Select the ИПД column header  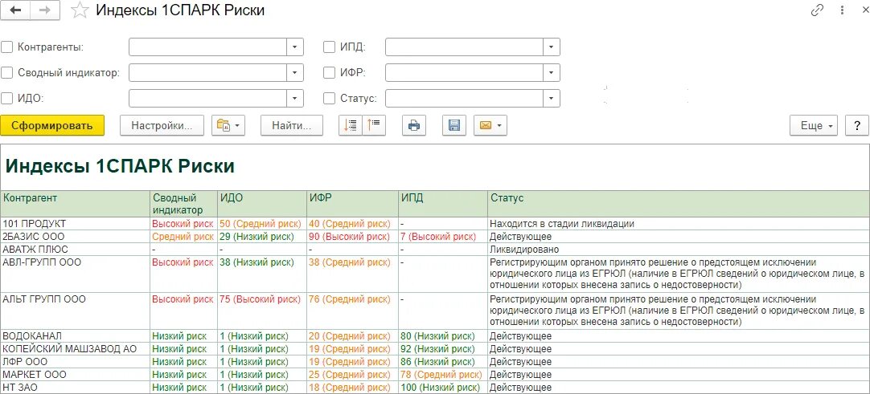[x=443, y=204]
